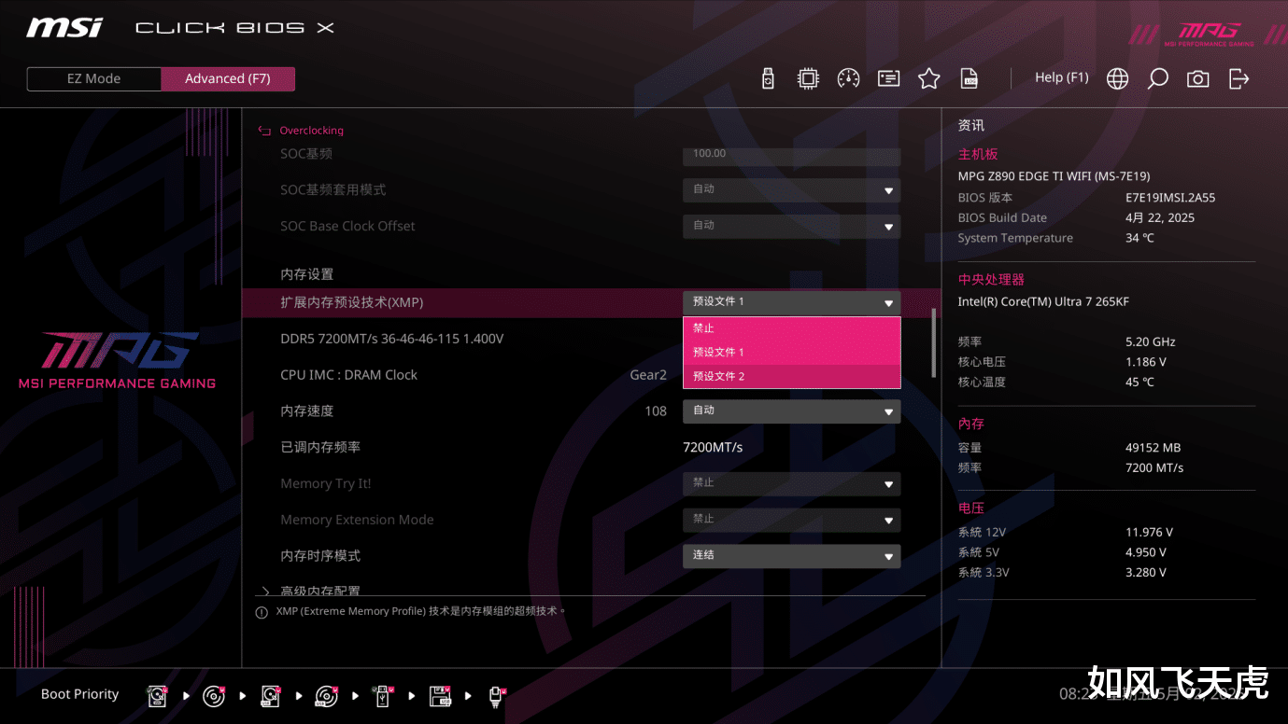1288x724 pixels.
Task: Switch to EZ Mode tab
Action: (x=93, y=79)
